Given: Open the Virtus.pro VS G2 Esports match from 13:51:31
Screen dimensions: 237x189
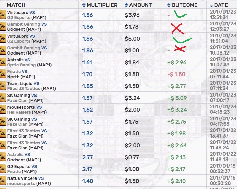Looking at the screenshot, I should pyautogui.click(x=27, y=15).
